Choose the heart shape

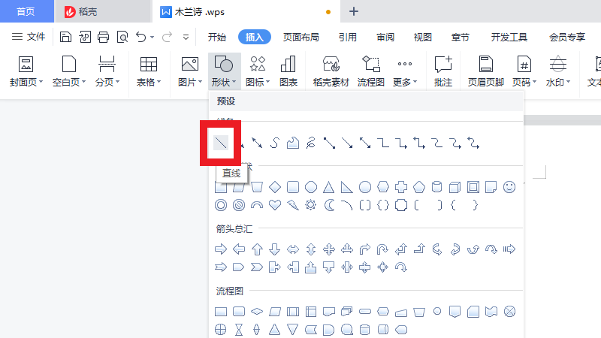(x=275, y=205)
